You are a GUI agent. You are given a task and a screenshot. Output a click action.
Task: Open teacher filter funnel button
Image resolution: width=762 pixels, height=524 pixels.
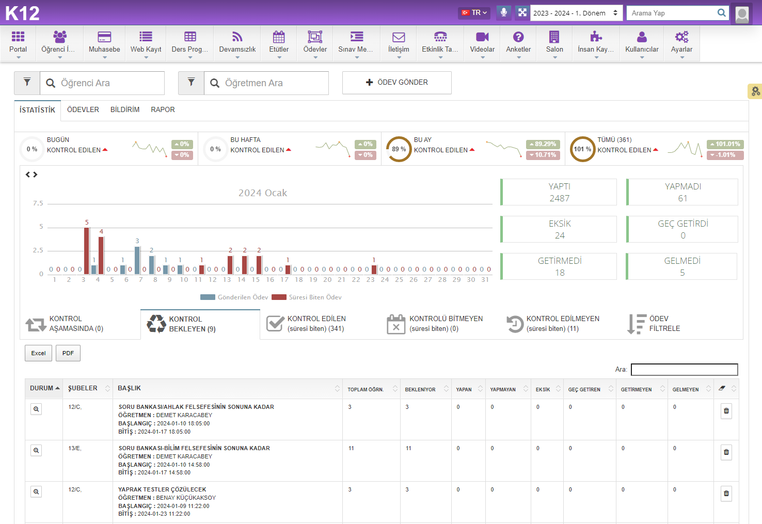pos(191,83)
